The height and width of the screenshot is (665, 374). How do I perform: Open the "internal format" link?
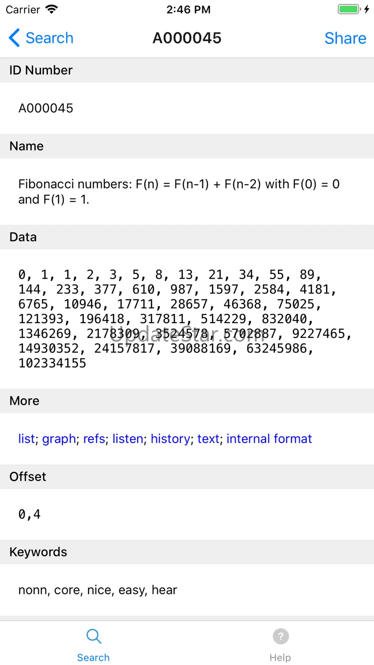click(269, 439)
